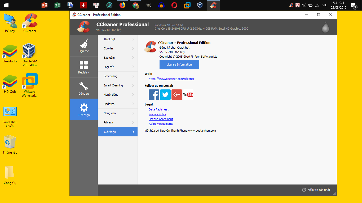The image size is (362, 203).
Task: Select the VMware Workstation desktop shortcut
Action: point(30,86)
